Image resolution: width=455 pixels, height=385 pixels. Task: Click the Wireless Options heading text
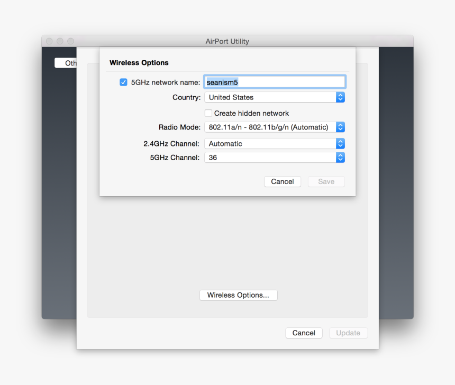coord(139,62)
